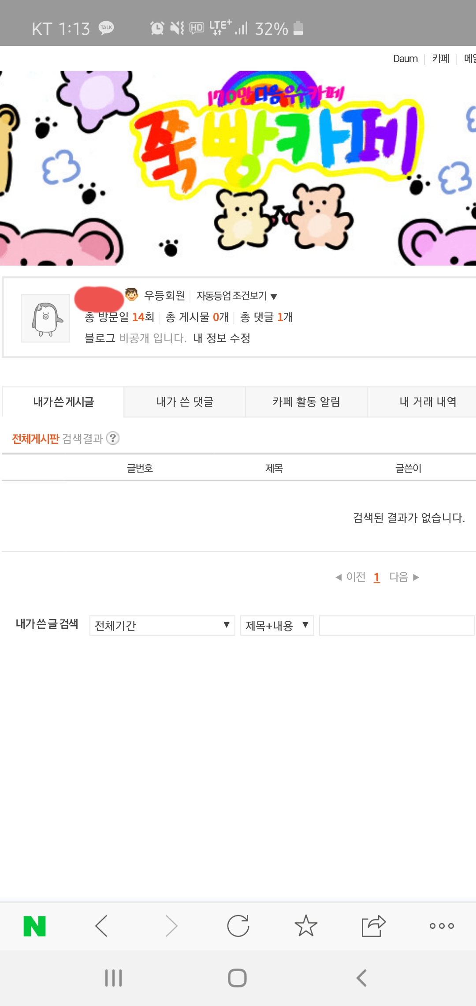
Task: Tap the Android home button
Action: (x=237, y=978)
